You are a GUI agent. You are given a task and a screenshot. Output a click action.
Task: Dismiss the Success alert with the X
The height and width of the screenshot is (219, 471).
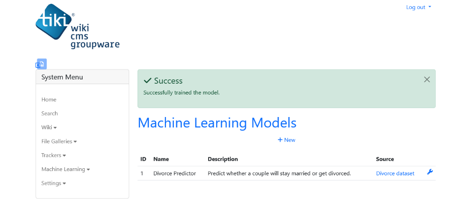(x=427, y=80)
